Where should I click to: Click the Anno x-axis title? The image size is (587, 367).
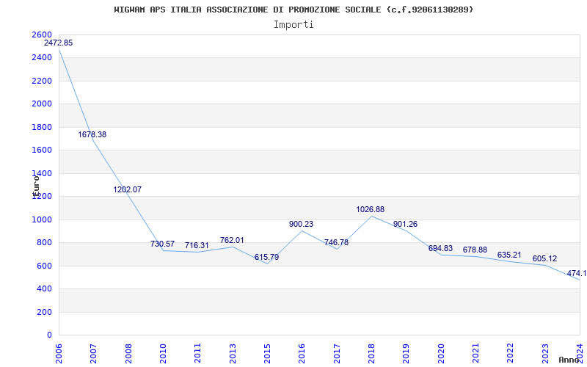click(x=569, y=360)
